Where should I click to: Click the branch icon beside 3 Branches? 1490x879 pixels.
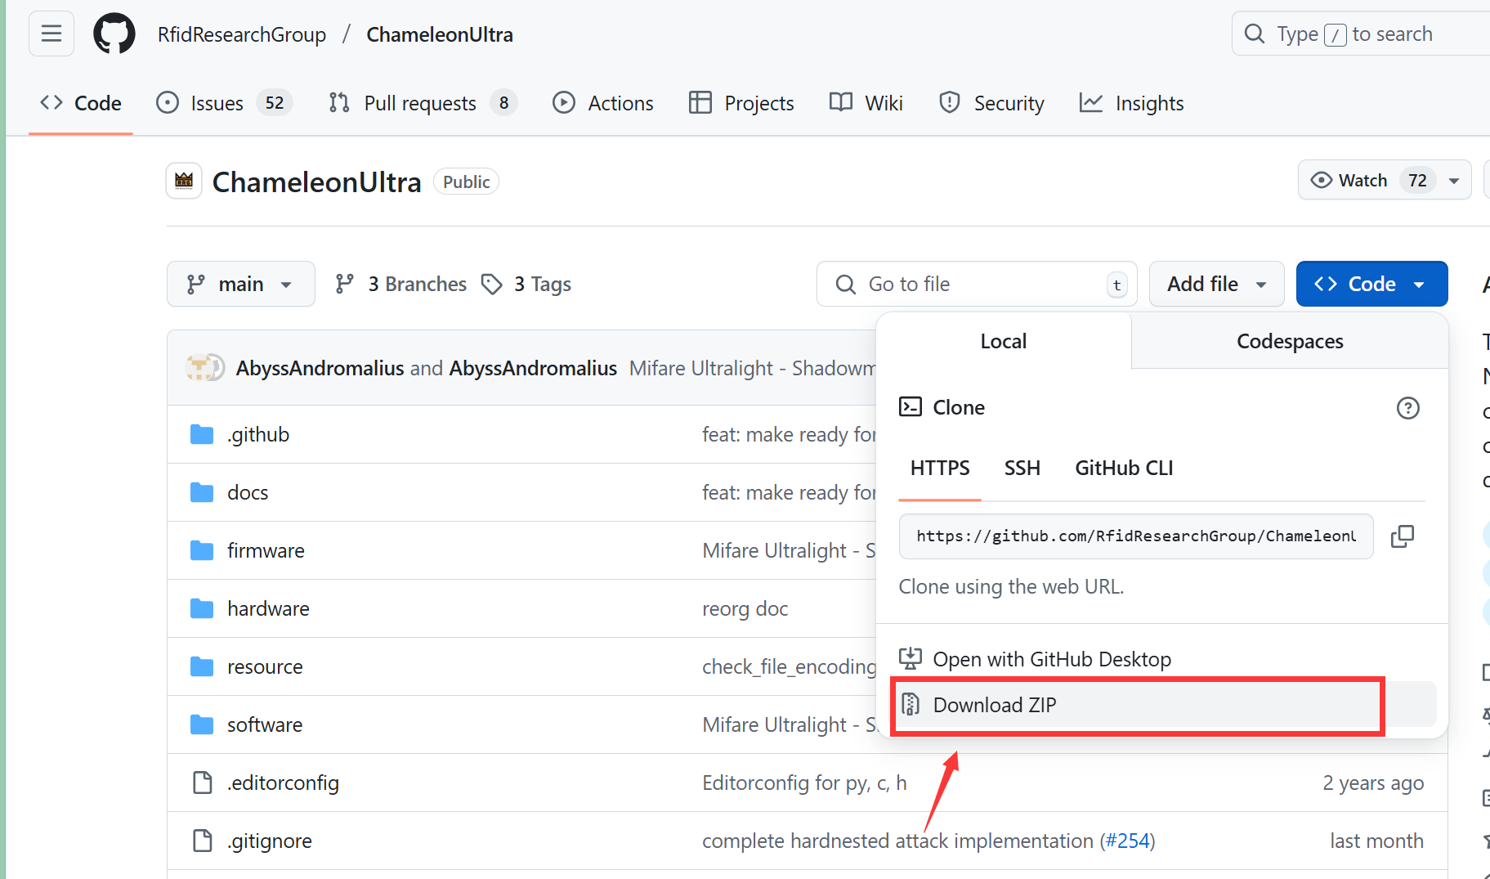click(x=345, y=284)
